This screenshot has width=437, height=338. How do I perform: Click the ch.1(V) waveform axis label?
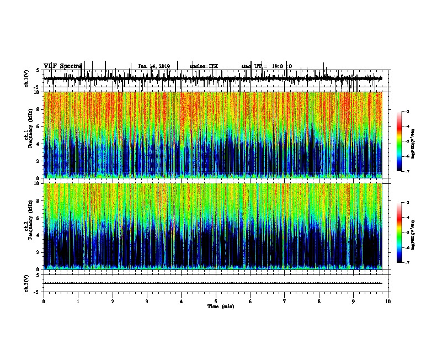pos(27,78)
